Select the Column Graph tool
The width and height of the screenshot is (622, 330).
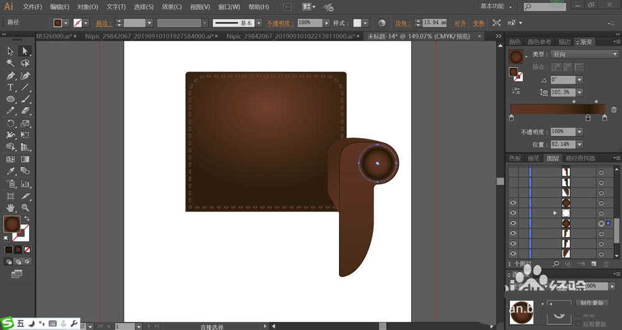point(25,184)
